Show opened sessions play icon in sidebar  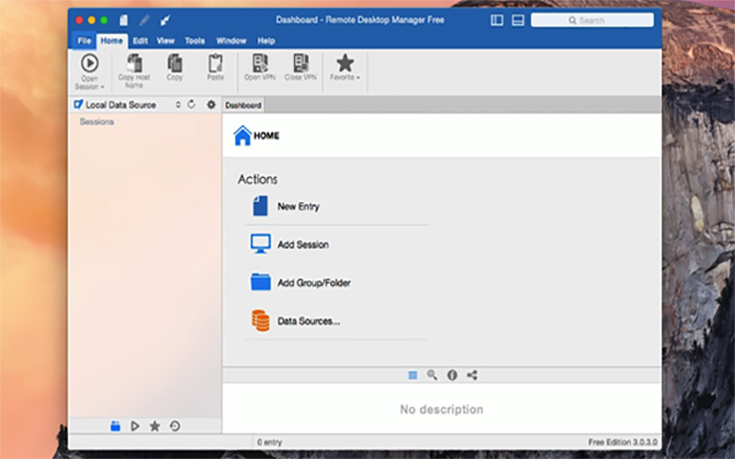[135, 426]
